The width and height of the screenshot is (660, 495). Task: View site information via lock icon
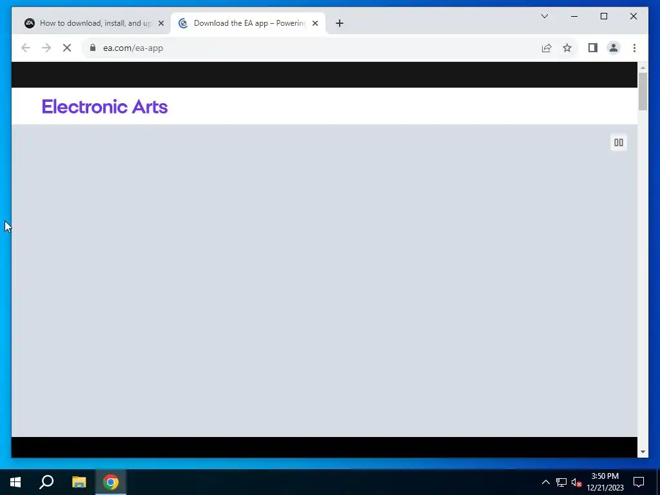[93, 48]
